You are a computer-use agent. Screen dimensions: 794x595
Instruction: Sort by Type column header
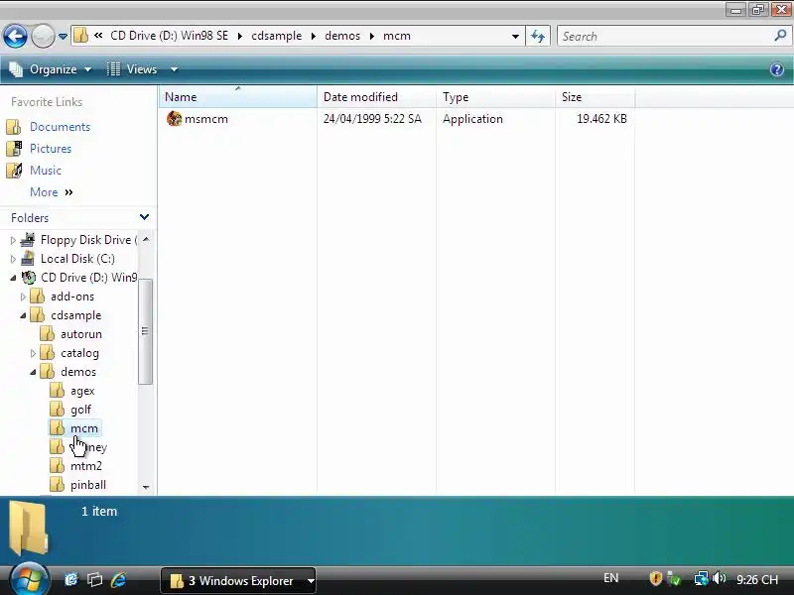pos(495,96)
